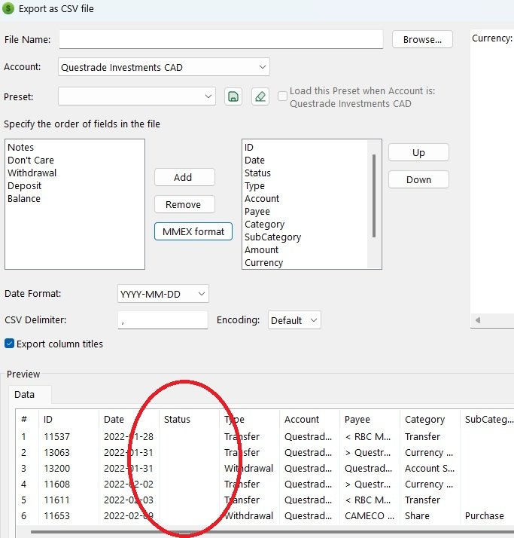This screenshot has width=514, height=538.
Task: Click the clear preset eraser icon
Action: click(x=260, y=96)
